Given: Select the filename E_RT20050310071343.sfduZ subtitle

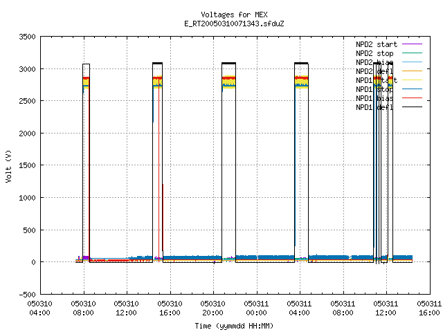Looking at the screenshot, I should (x=234, y=24).
